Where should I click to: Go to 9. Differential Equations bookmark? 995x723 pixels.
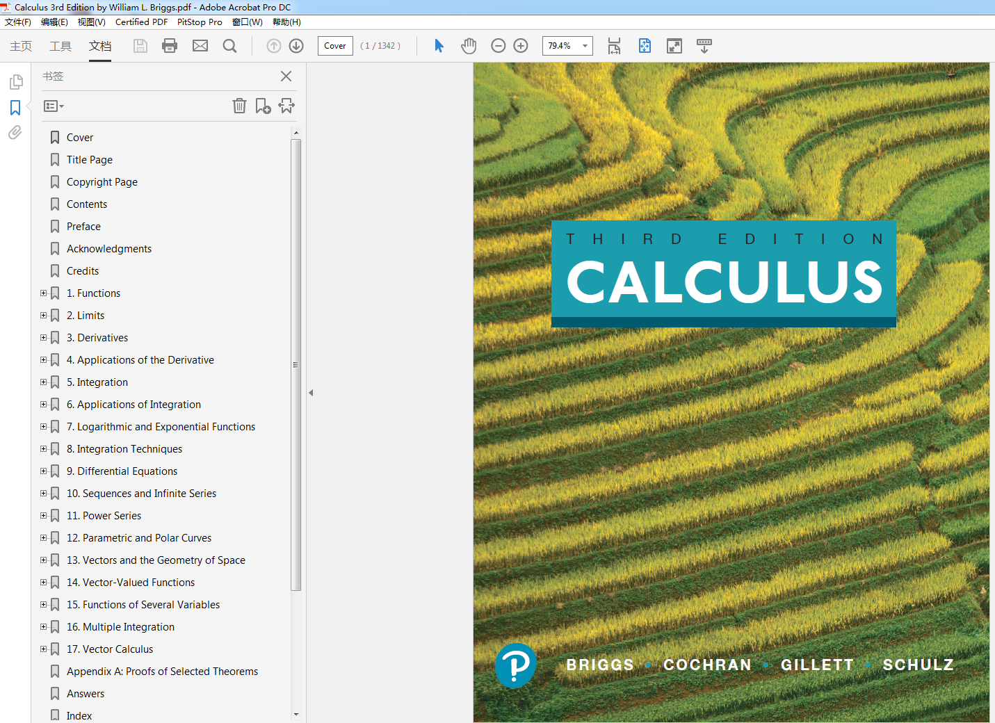point(122,471)
